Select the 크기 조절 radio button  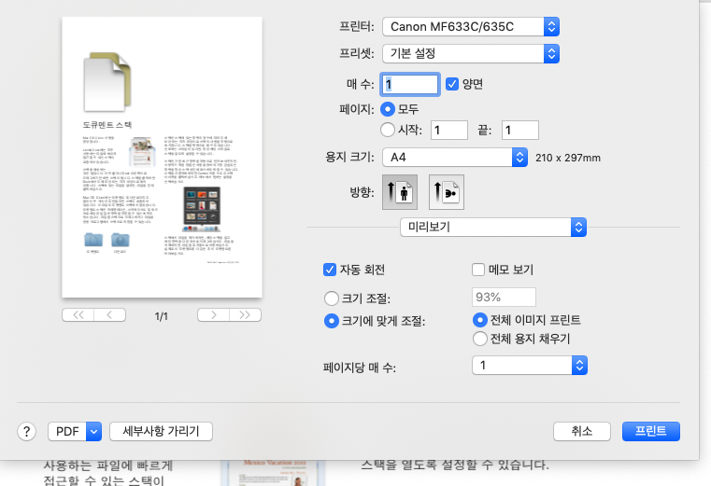click(x=330, y=299)
